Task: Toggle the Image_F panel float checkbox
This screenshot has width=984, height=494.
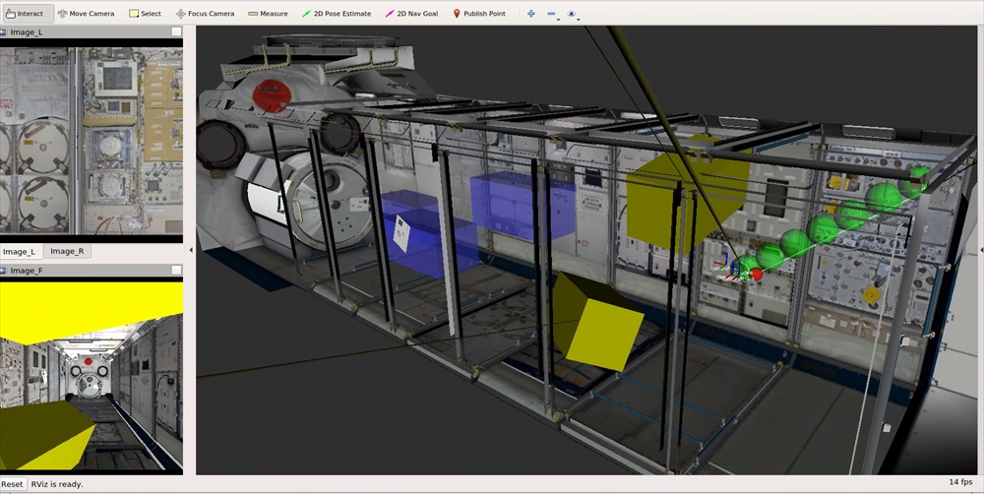Action: [175, 271]
